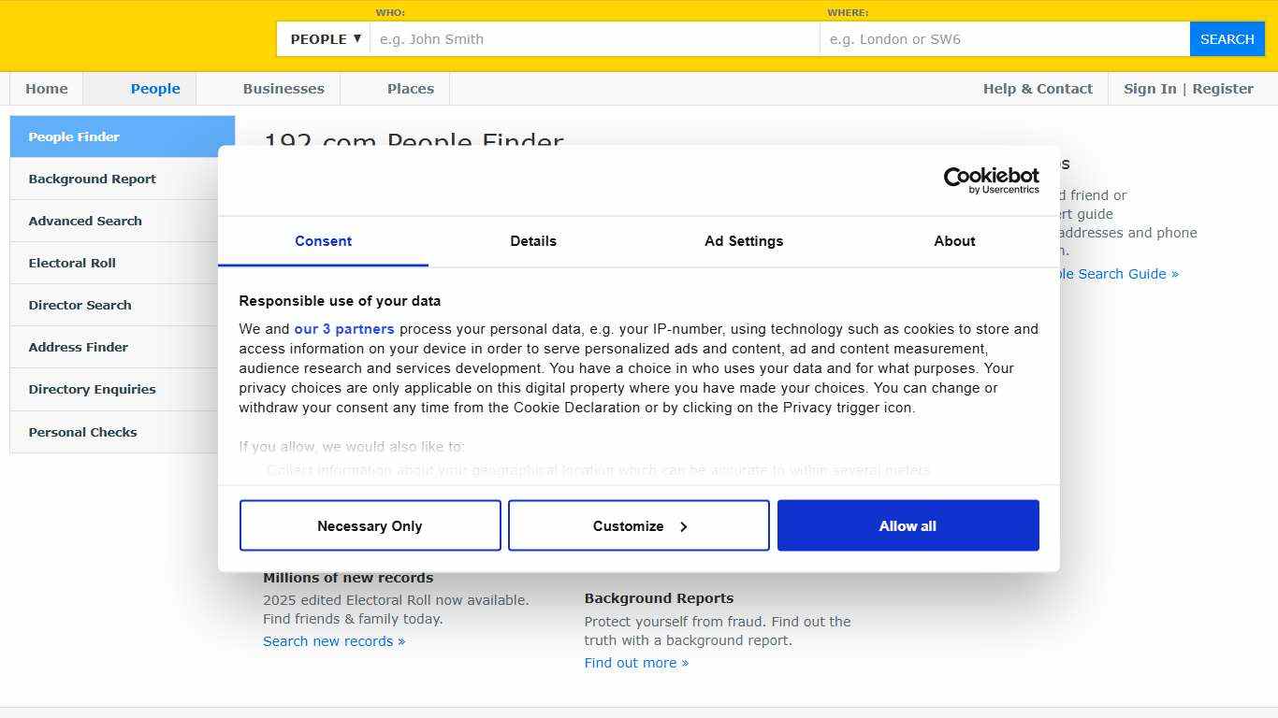Open the Places section
Viewport: 1278px width, 718px height.
coord(410,88)
